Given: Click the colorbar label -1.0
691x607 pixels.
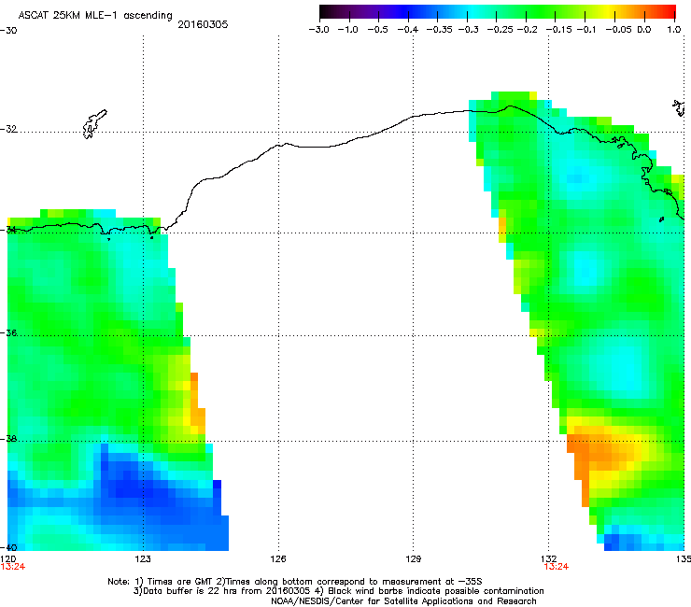Looking at the screenshot, I should [347, 30].
